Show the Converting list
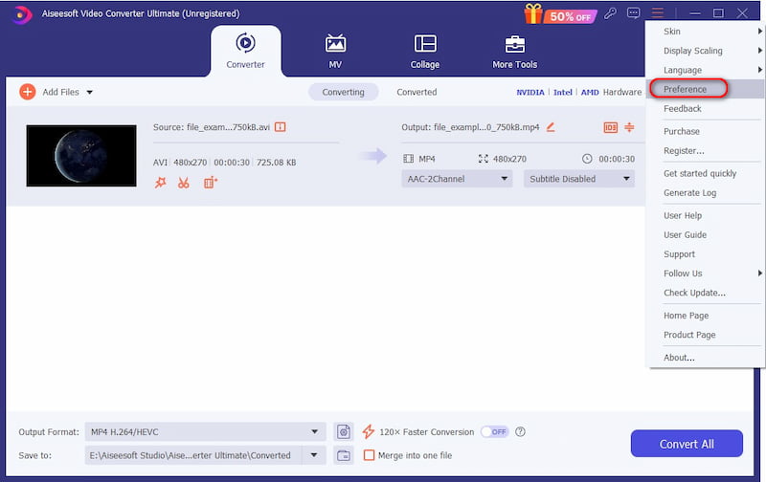Viewport: 766px width, 482px height. [343, 92]
